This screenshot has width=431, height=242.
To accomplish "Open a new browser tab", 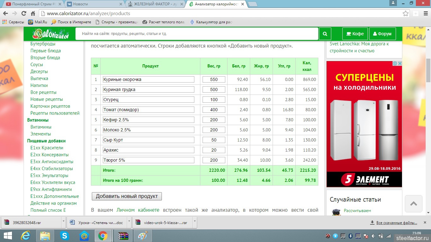I will (253, 4).
